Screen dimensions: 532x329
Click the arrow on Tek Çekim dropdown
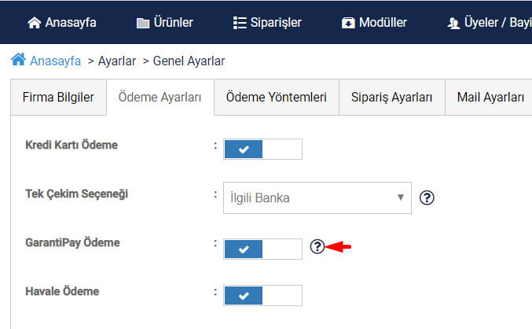coord(401,198)
